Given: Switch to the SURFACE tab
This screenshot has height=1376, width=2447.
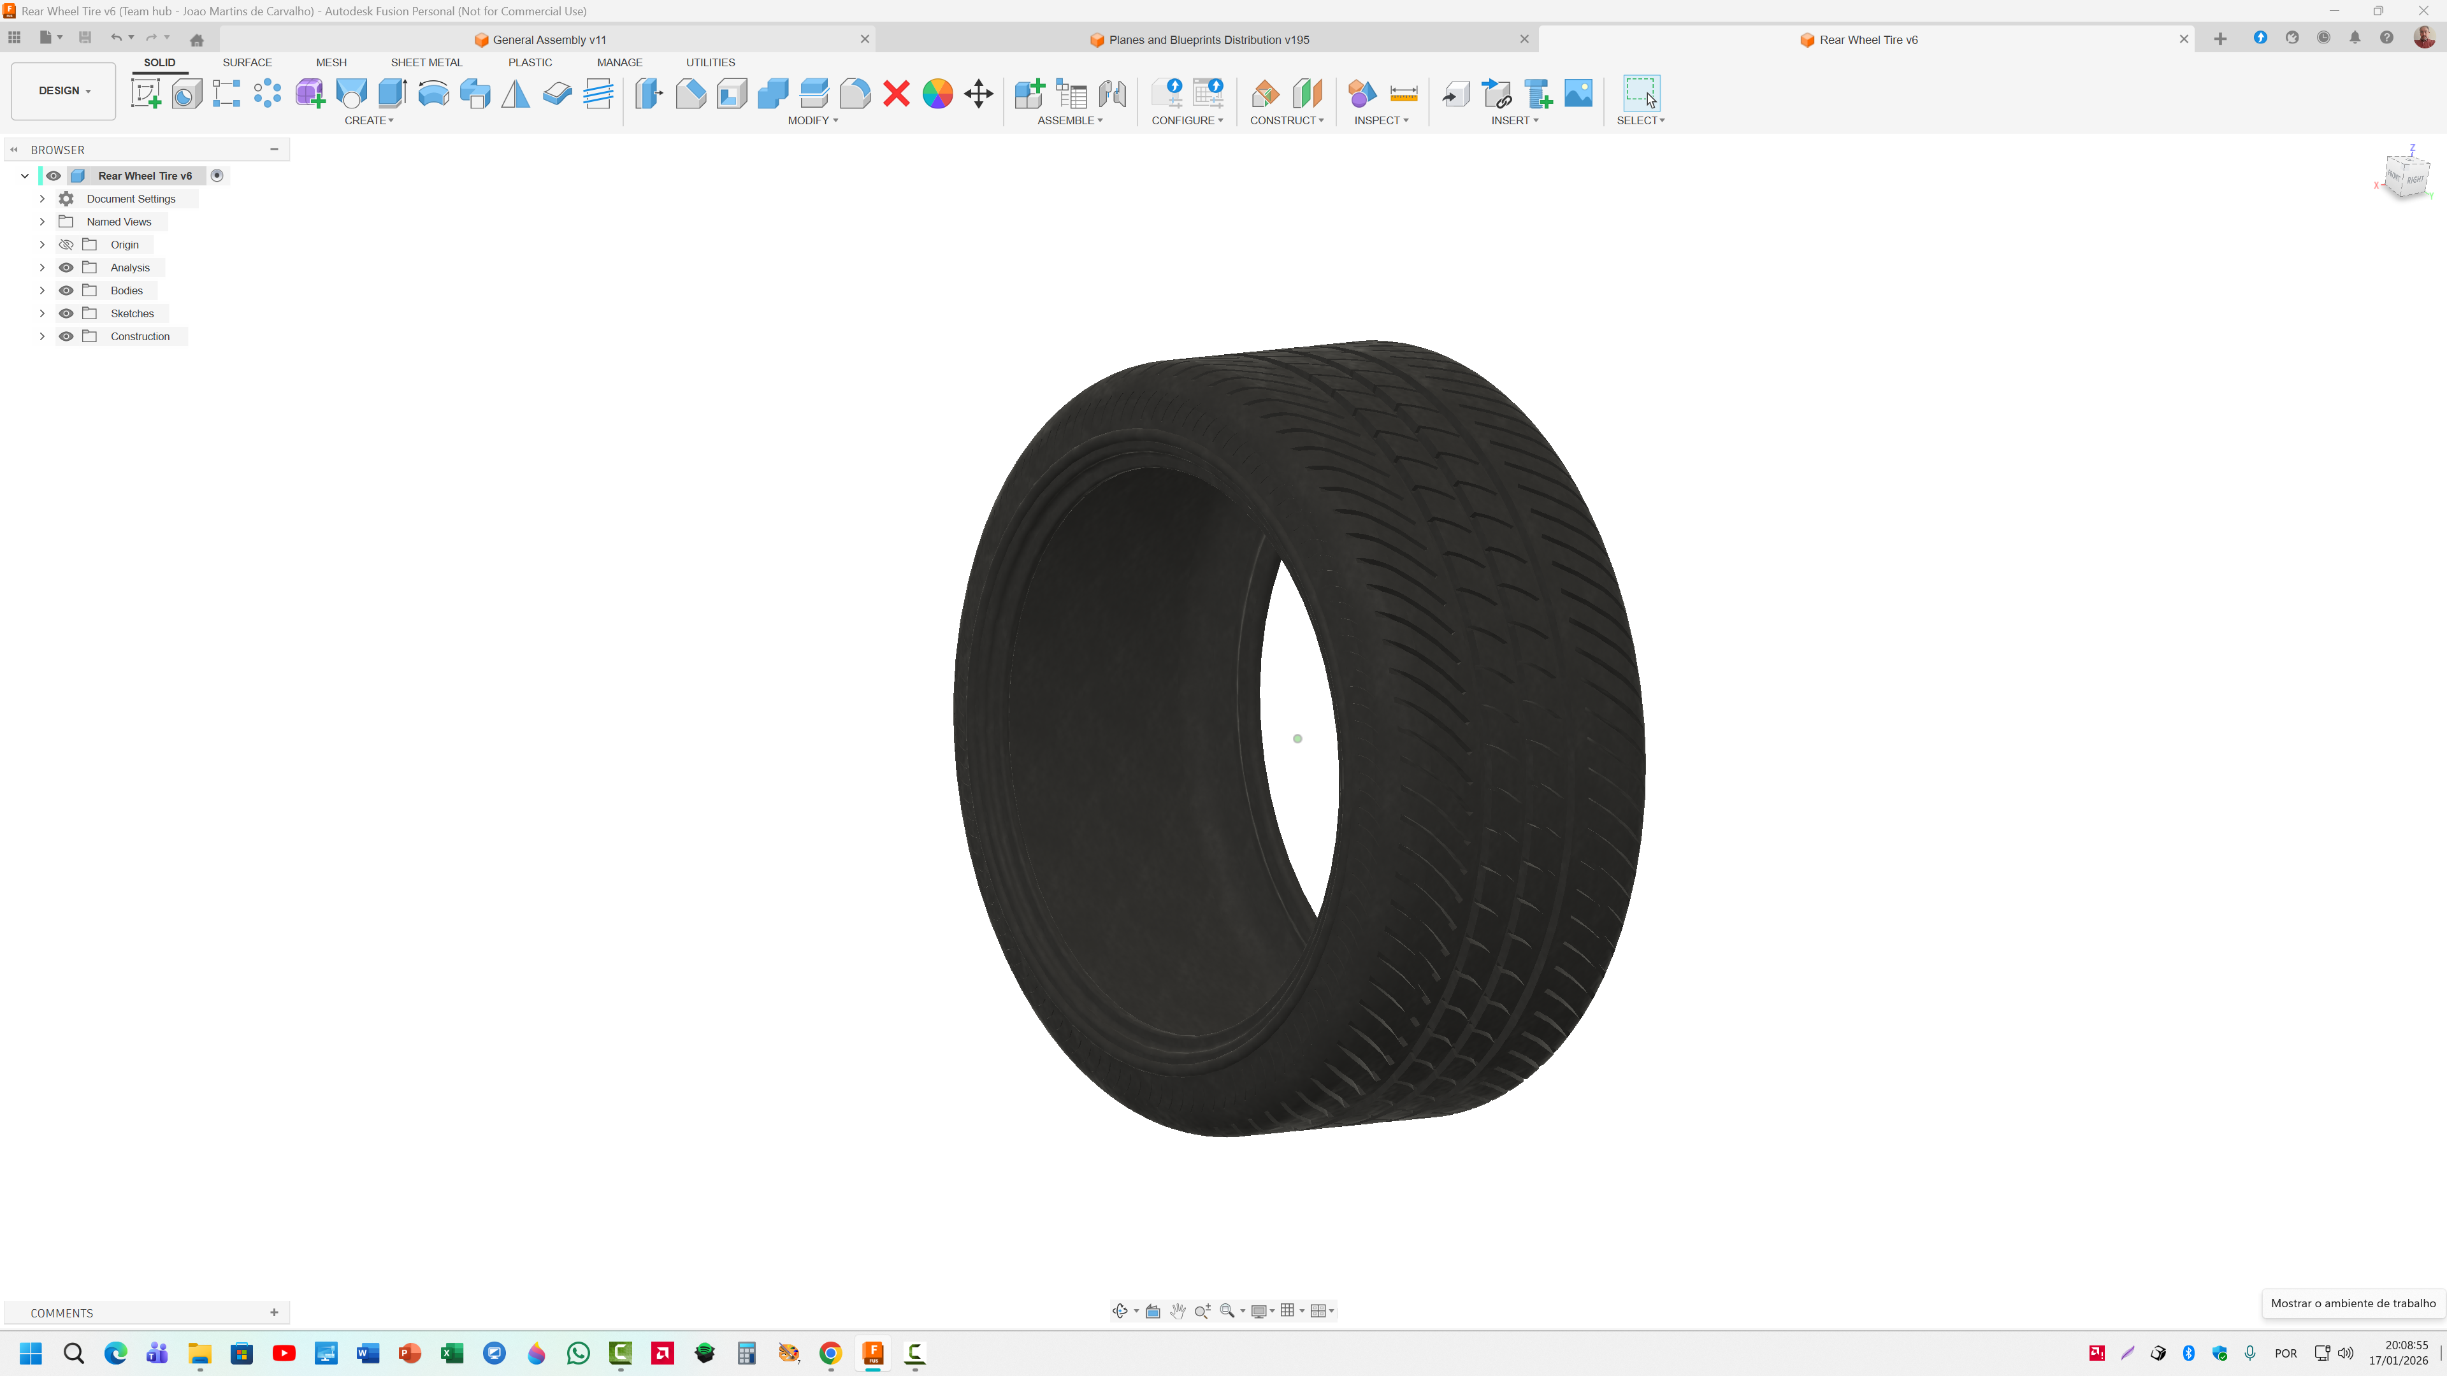Looking at the screenshot, I should [x=247, y=62].
